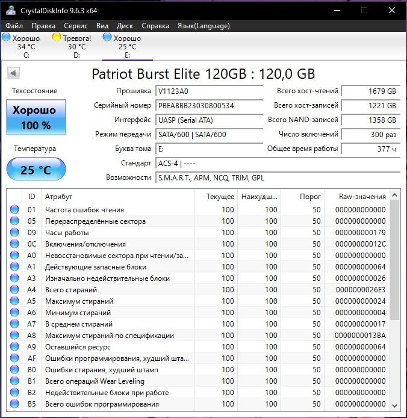Viewport: 407px width, 418px height.
Task: Click the Текущее column header
Action: (216, 197)
